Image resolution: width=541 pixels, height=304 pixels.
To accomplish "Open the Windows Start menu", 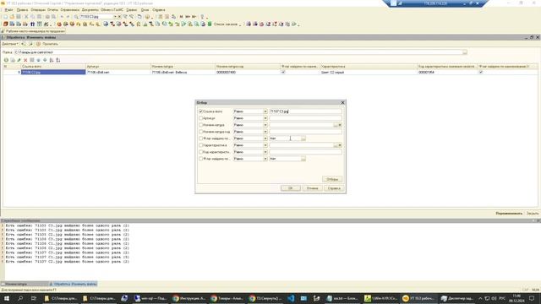I will click(x=6, y=298).
